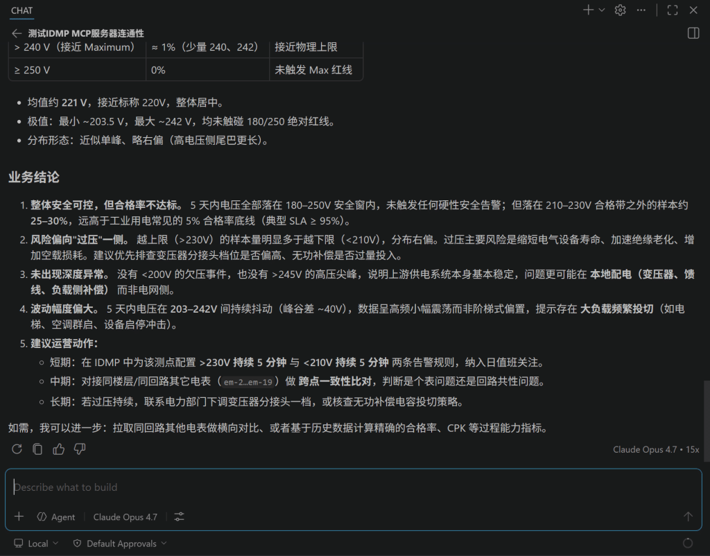Click chat title 测试IDMP MCP服务器连通性
Image resolution: width=710 pixels, height=556 pixels.
point(86,33)
